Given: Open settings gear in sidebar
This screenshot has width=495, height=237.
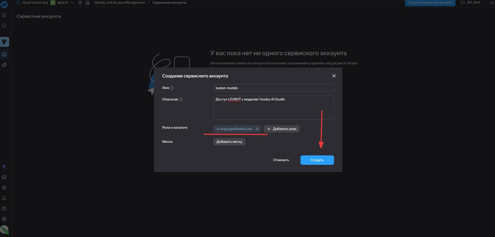Looking at the screenshot, I should click(4, 219).
